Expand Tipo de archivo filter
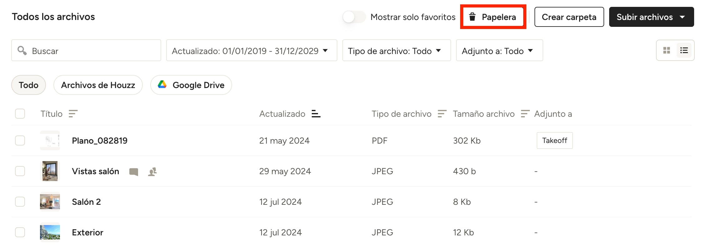This screenshot has height=246, width=701. click(x=396, y=51)
